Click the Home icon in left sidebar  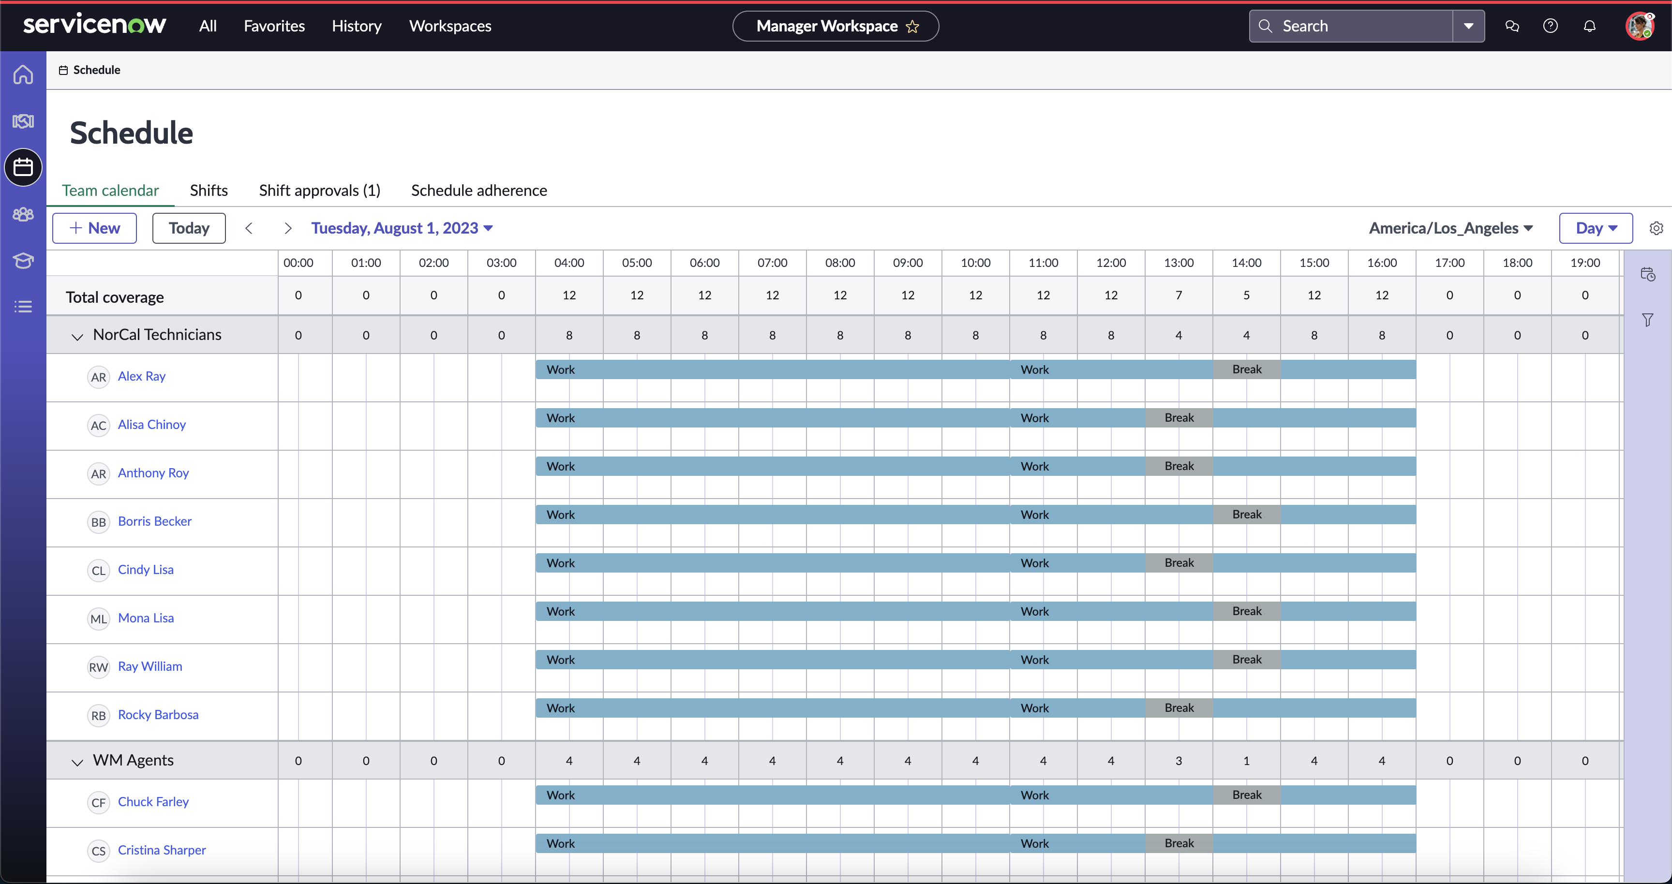click(x=23, y=74)
